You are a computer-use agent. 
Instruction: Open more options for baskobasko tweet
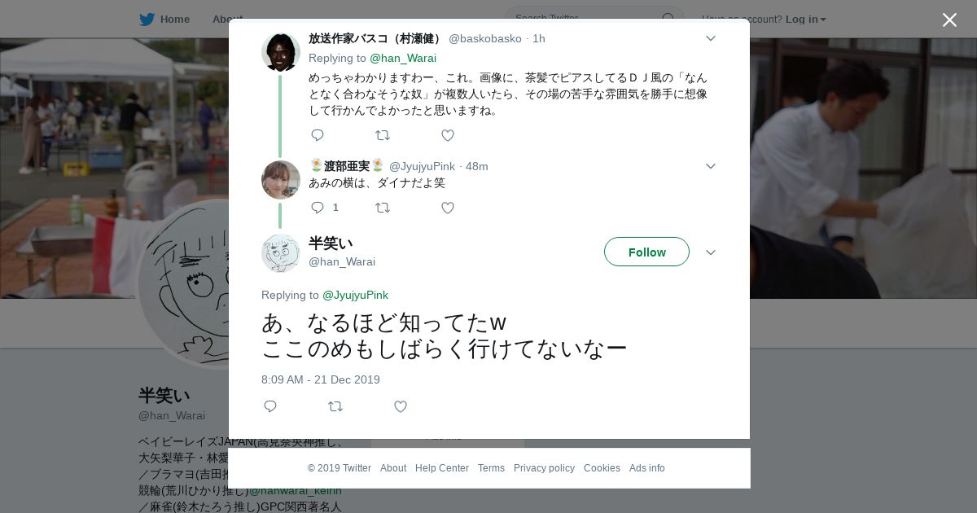coord(711,38)
